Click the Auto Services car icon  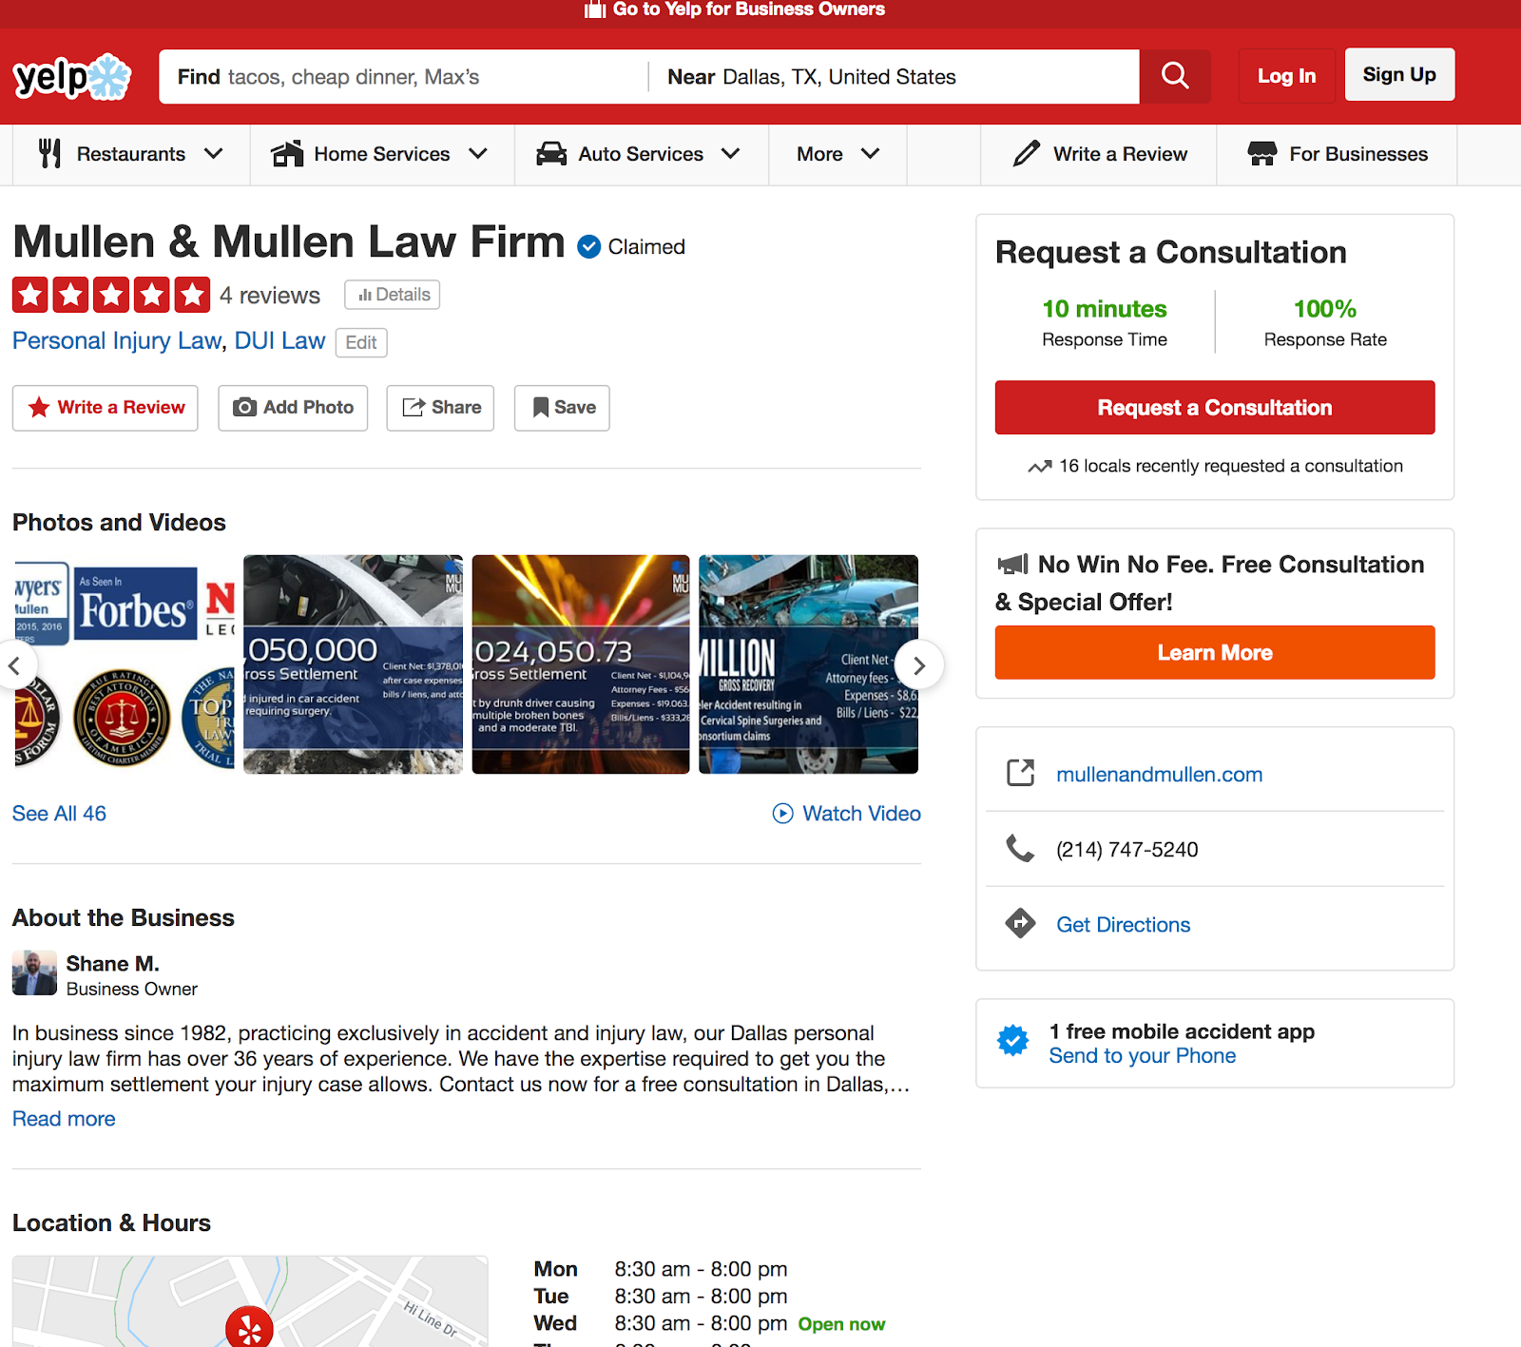click(x=551, y=153)
